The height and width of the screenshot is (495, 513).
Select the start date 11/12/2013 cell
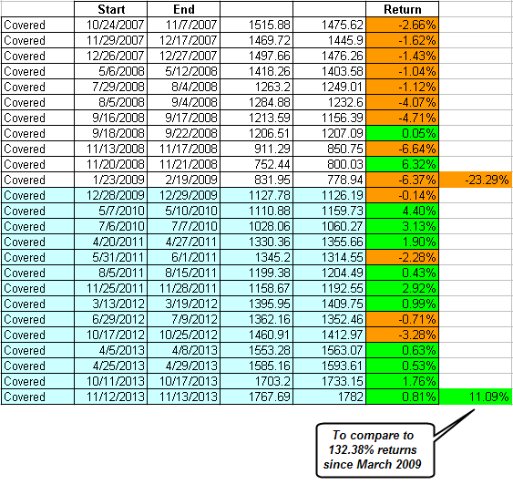point(110,397)
